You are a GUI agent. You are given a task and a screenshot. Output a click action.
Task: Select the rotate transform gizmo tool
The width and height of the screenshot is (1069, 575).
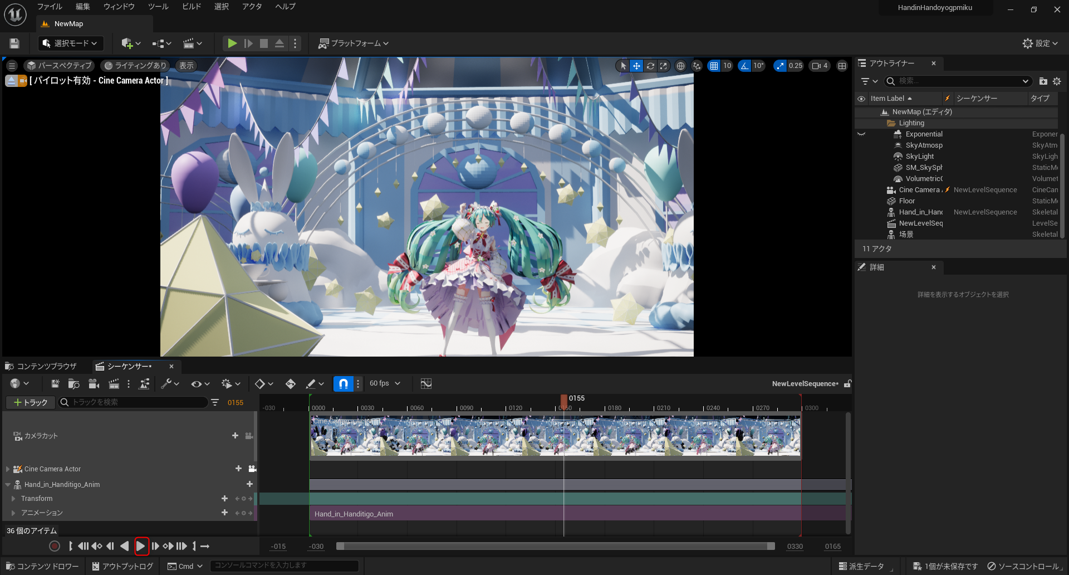click(x=650, y=66)
